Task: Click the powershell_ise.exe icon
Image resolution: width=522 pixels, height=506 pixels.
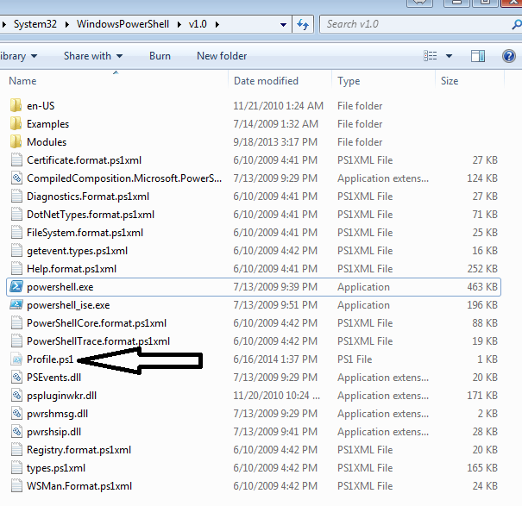Action: point(16,305)
